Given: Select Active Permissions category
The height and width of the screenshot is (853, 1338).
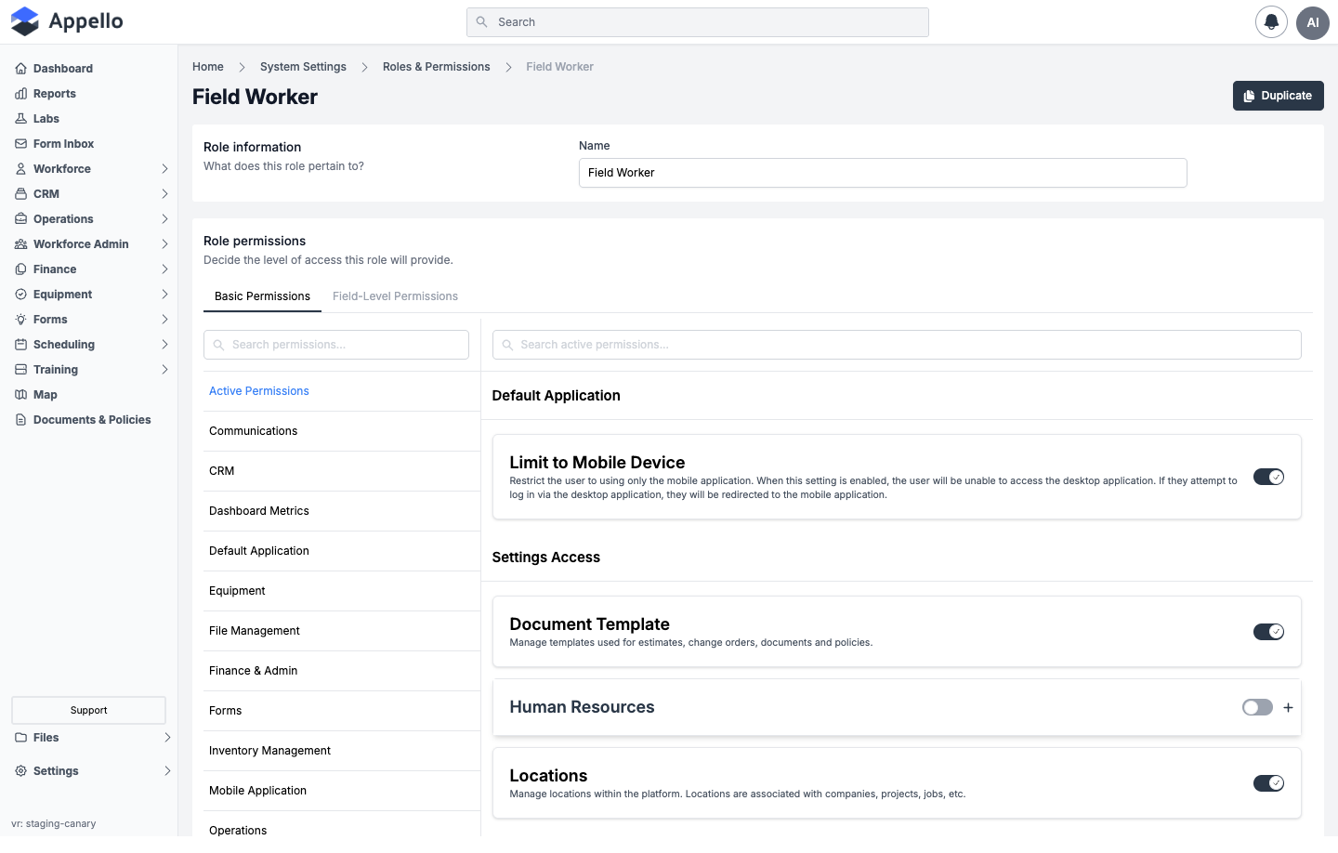Looking at the screenshot, I should pos(342,391).
